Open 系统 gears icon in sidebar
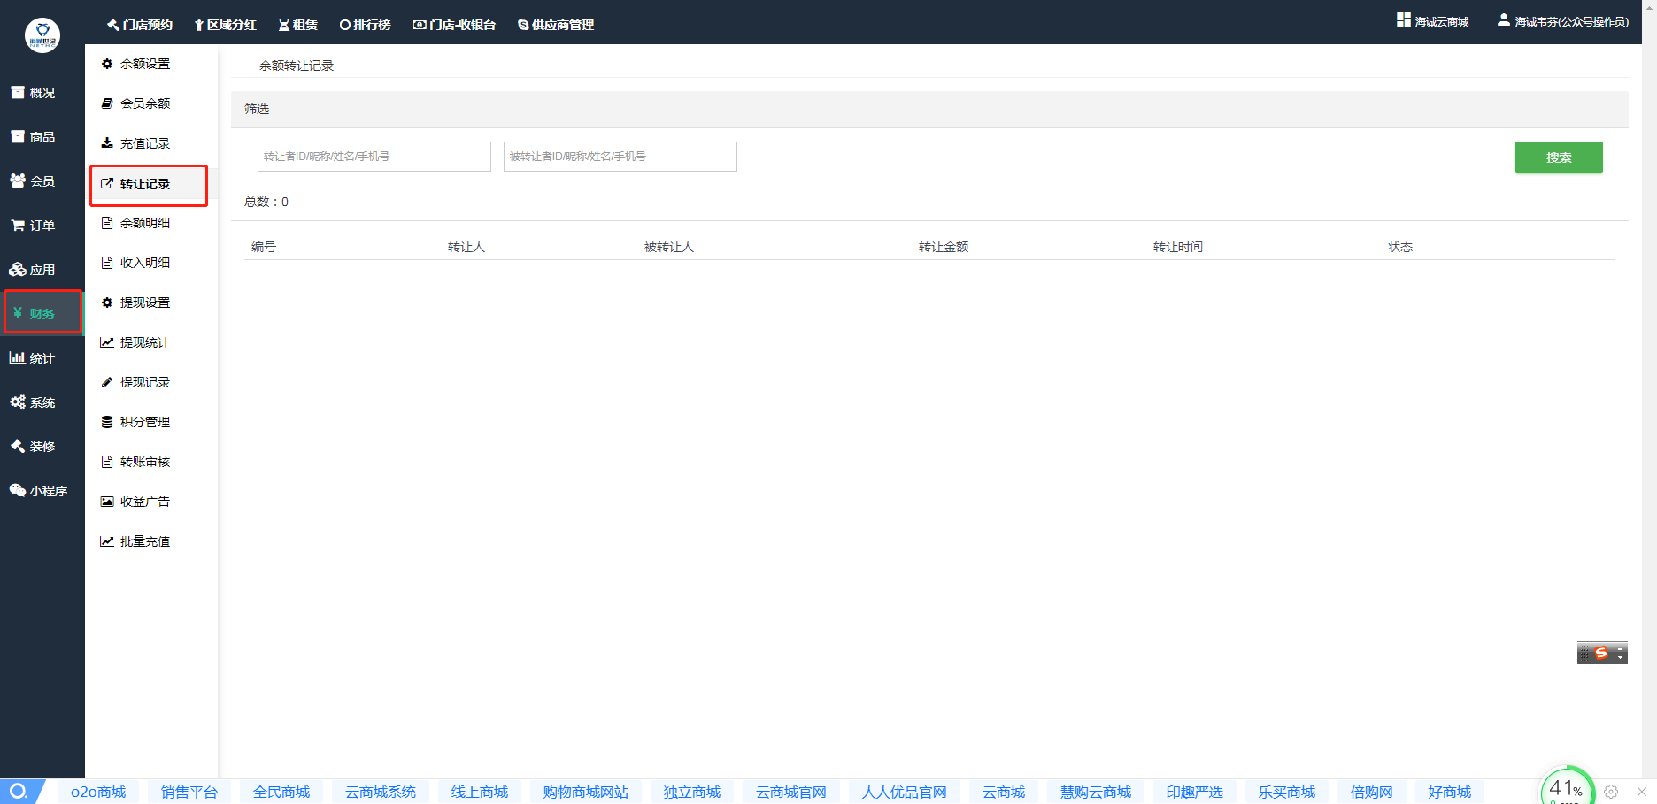The width and height of the screenshot is (1657, 804). pyautogui.click(x=18, y=402)
